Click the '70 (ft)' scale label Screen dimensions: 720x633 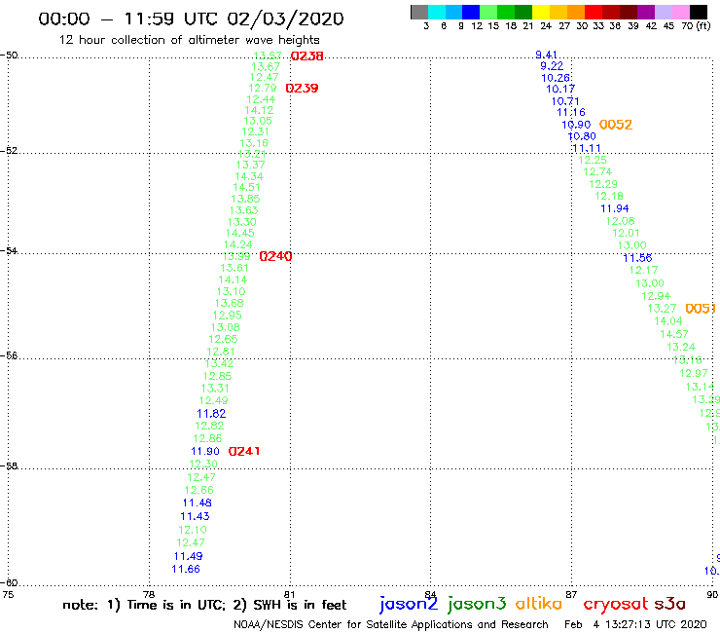click(696, 26)
